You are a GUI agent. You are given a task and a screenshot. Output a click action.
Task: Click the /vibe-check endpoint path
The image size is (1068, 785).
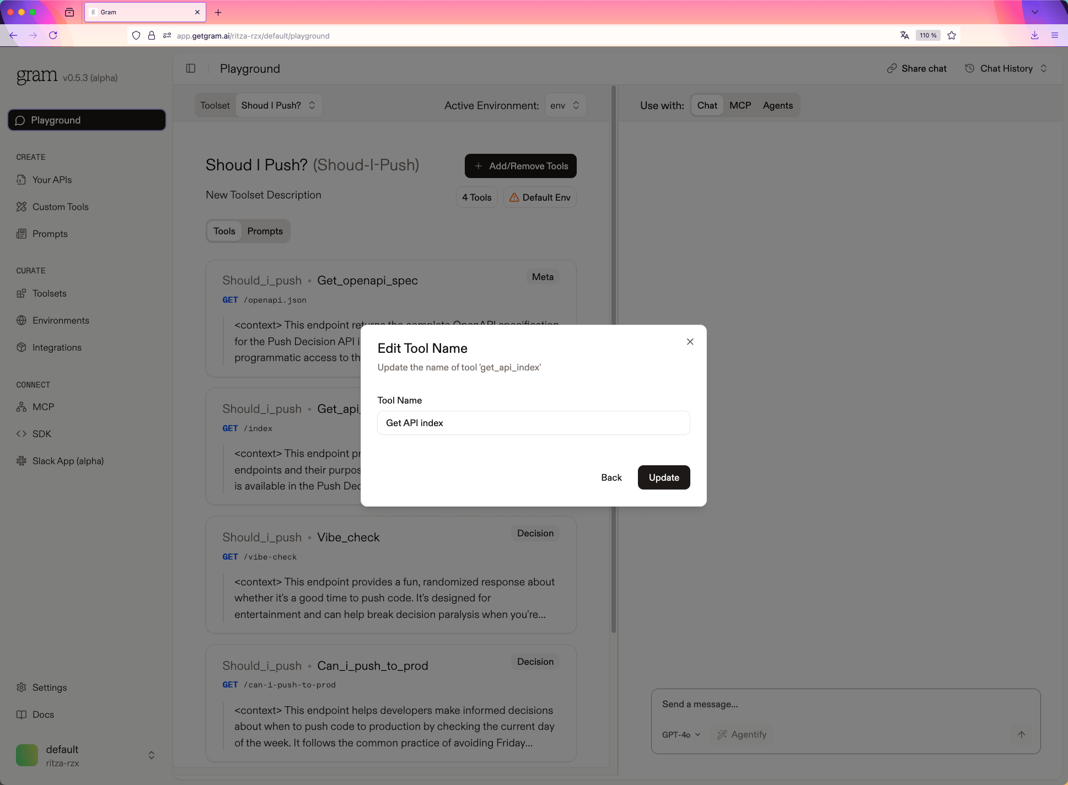[270, 557]
